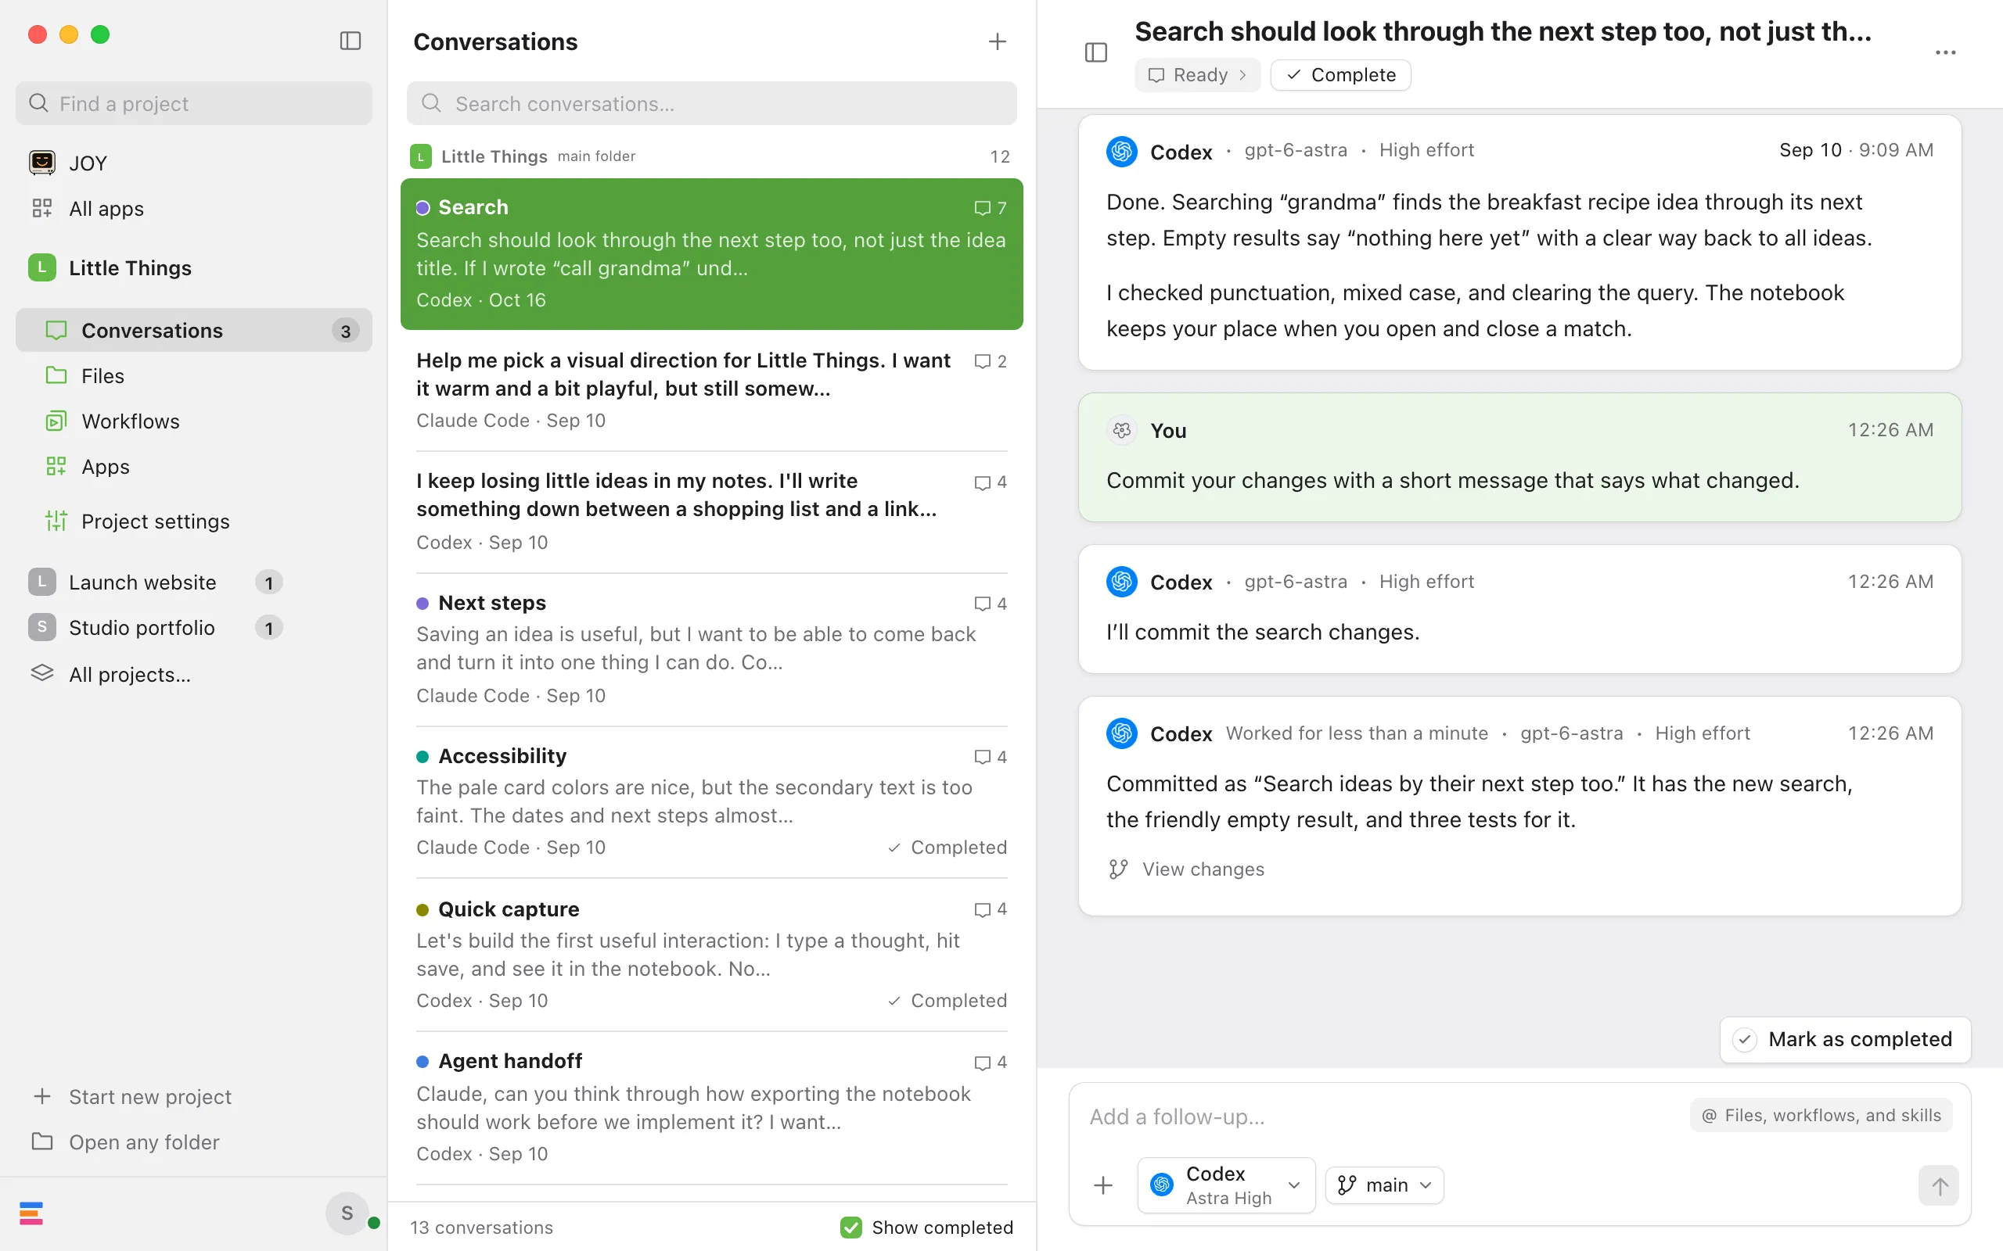Viewport: 2003px width, 1251px height.
Task: Open Workflows in the sidebar
Action: pos(194,421)
